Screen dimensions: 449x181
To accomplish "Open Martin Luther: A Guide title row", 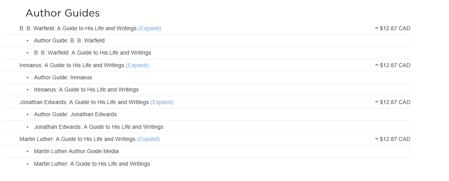I will [x=77, y=139].
